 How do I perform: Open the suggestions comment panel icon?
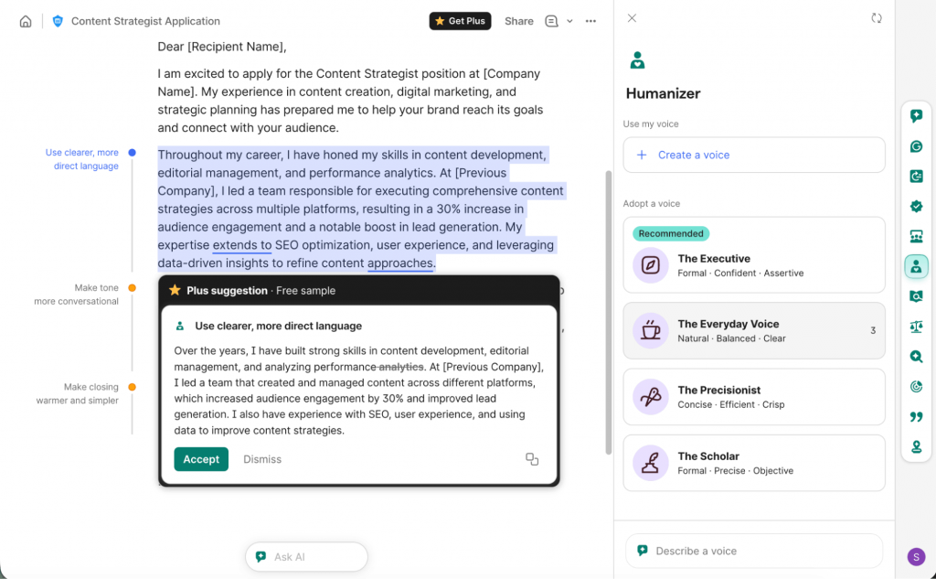tap(916, 115)
